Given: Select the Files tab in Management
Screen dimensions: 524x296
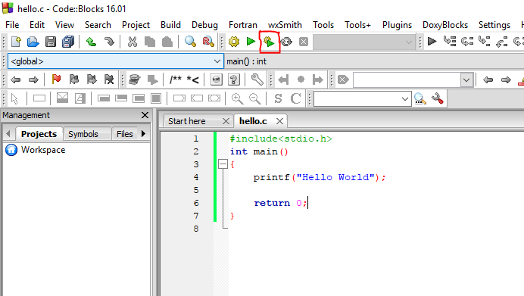Looking at the screenshot, I should click(125, 134).
